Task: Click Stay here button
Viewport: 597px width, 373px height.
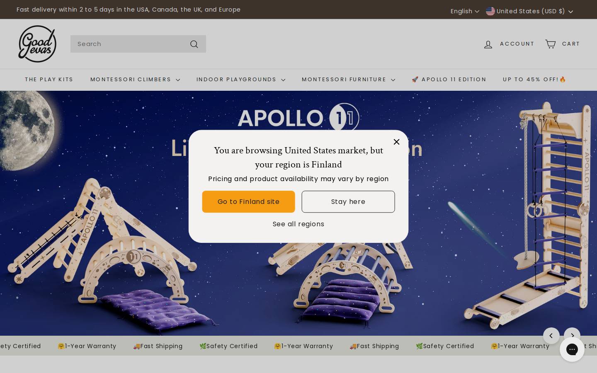Action: (x=348, y=202)
